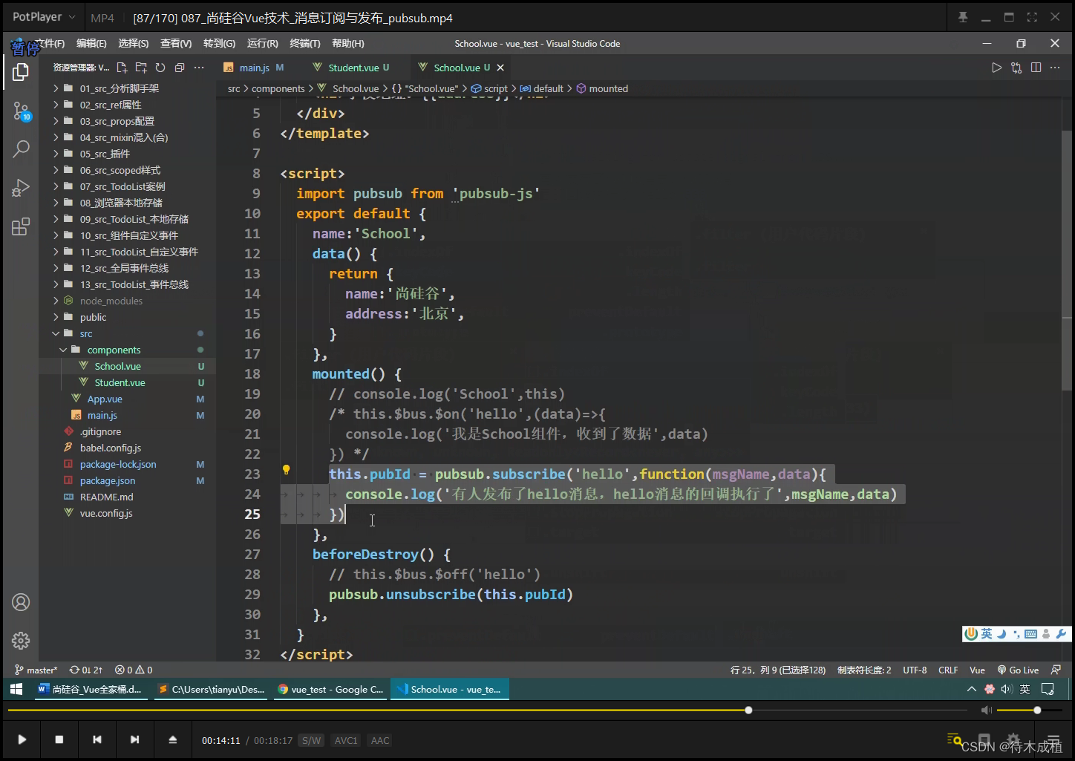Skip to previous video in PotPlayer
Viewport: 1075px width, 761px height.
[97, 739]
